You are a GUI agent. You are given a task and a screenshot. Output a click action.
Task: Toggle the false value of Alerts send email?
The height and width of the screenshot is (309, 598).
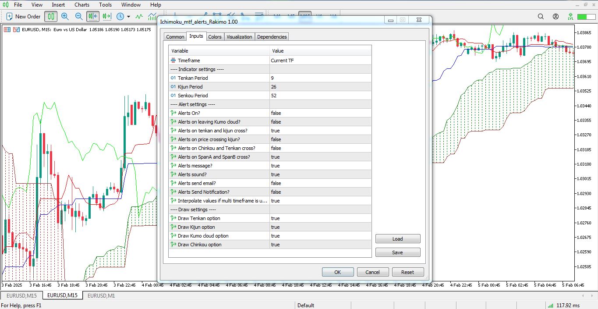pyautogui.click(x=320, y=183)
